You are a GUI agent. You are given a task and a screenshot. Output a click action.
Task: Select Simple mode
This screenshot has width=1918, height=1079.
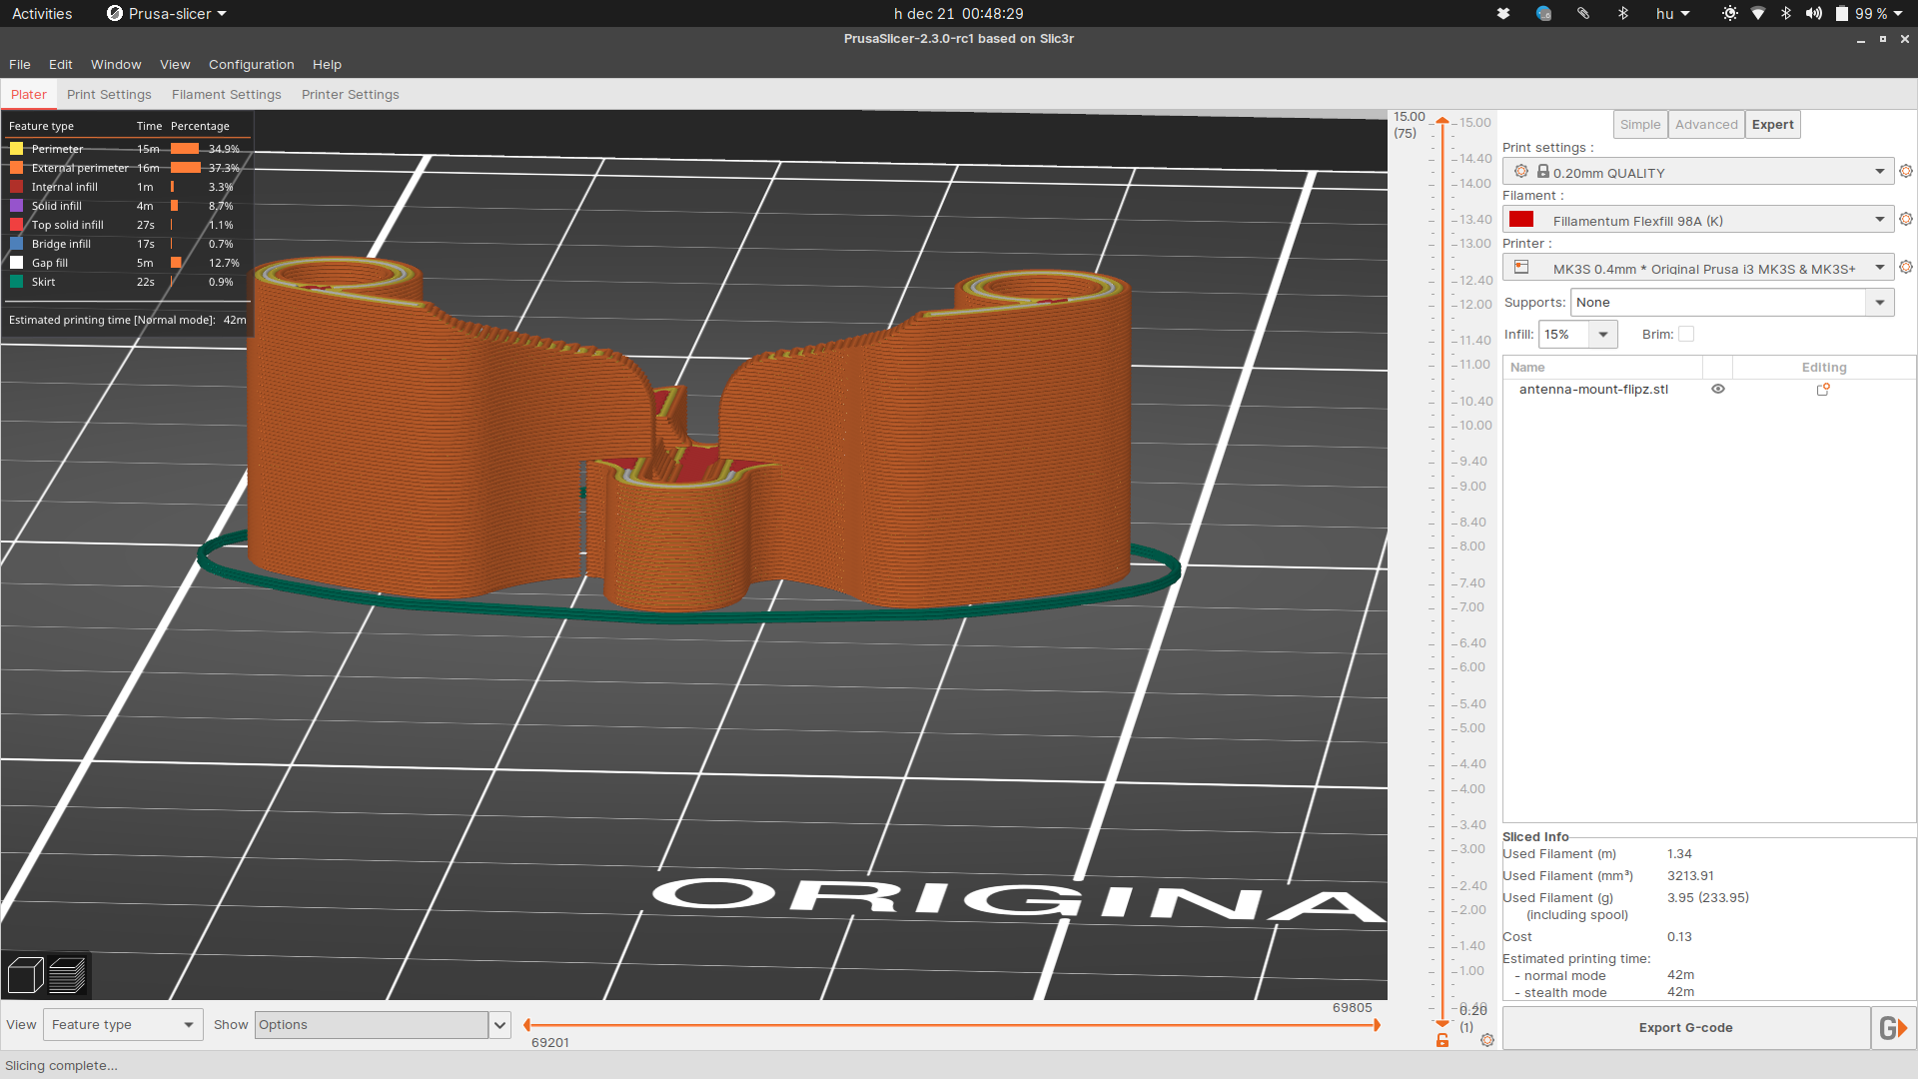tap(1640, 125)
